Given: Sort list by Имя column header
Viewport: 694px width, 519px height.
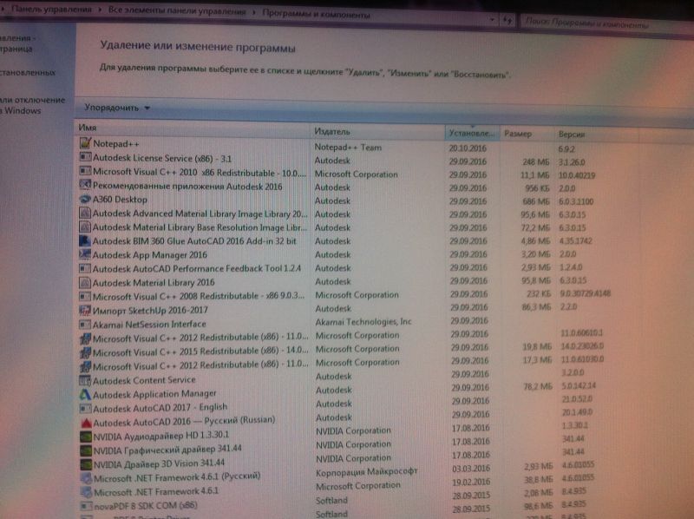Looking at the screenshot, I should click(193, 128).
